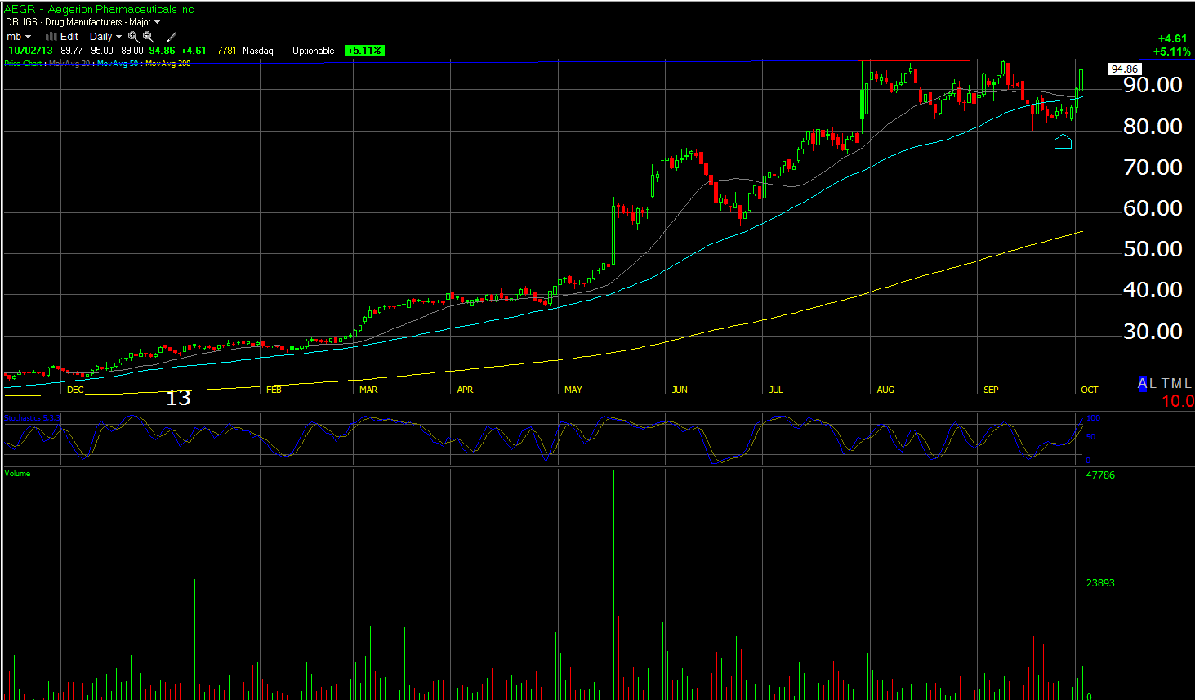This screenshot has width=1195, height=700.
Task: Toggle the M scaling letter option
Action: 1177,383
